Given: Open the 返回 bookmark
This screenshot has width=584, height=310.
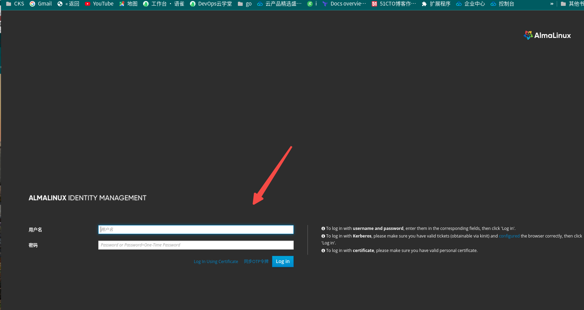Looking at the screenshot, I should point(68,4).
